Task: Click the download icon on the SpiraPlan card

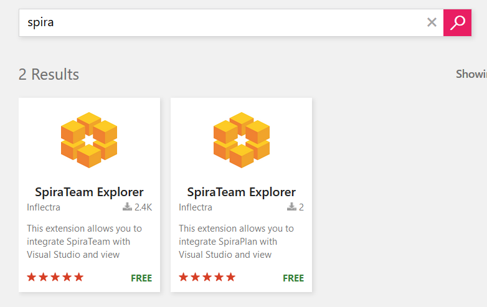Action: pyautogui.click(x=291, y=207)
